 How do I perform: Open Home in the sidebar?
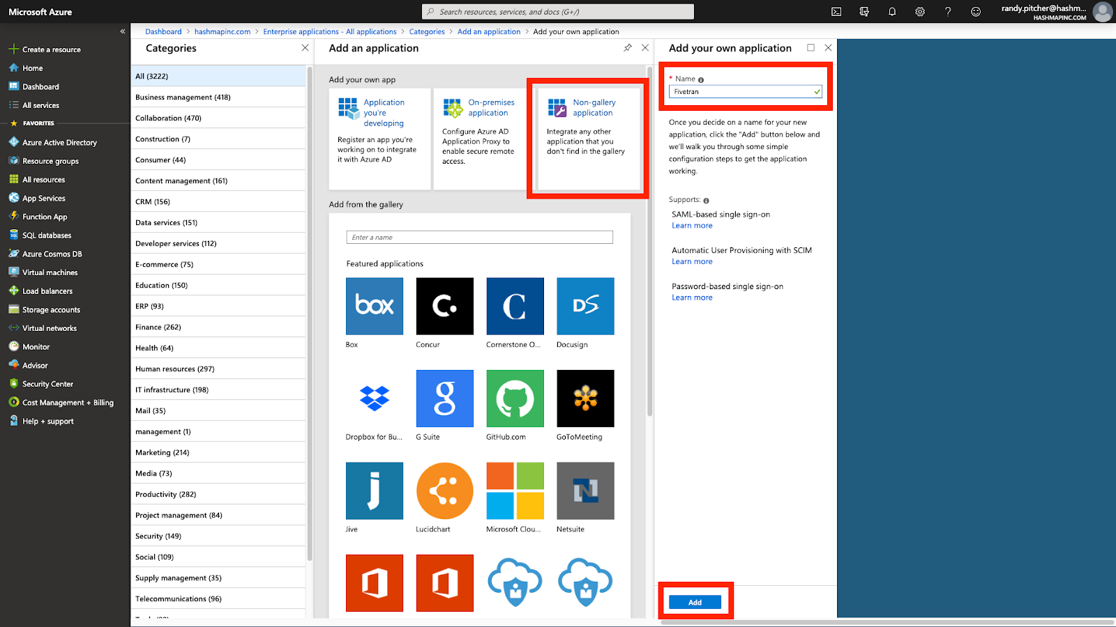point(33,68)
